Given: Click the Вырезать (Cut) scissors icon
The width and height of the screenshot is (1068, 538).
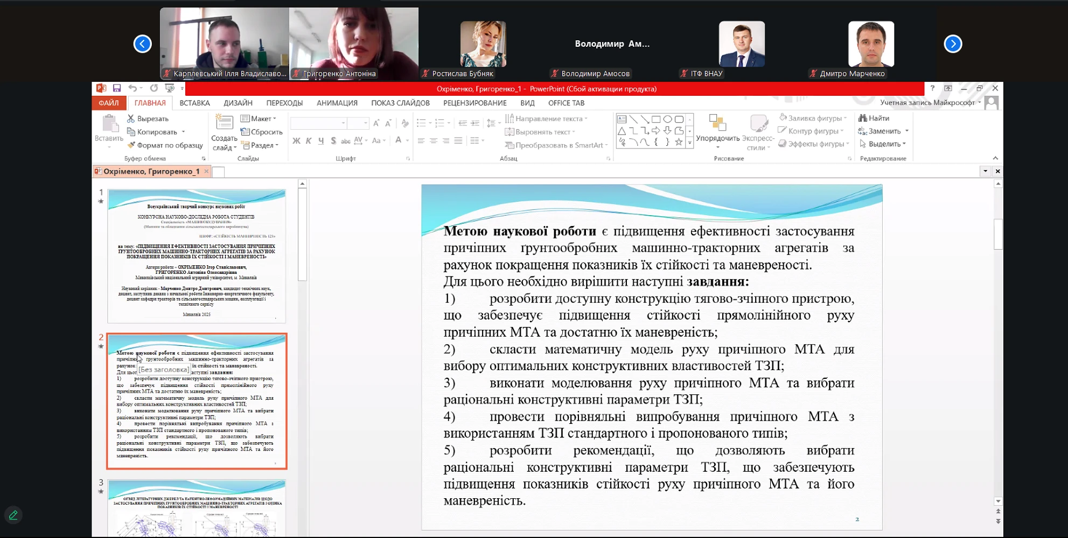Looking at the screenshot, I should [131, 118].
